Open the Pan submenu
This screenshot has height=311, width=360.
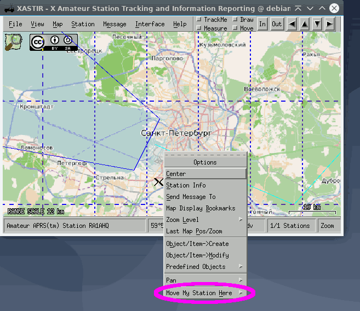[x=205, y=280]
